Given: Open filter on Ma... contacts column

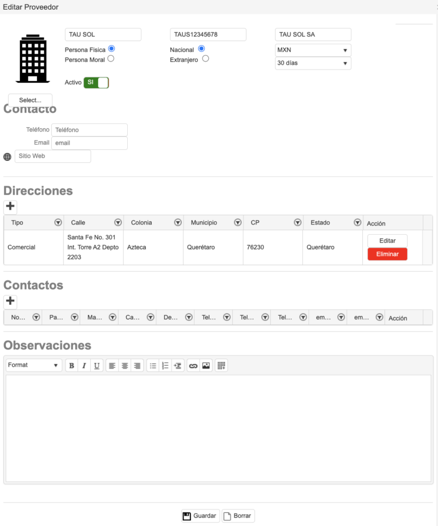Looking at the screenshot, I should [112, 317].
